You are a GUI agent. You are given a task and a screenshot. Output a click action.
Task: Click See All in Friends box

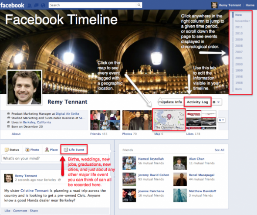(220, 150)
